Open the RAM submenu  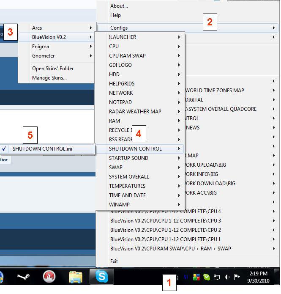140,121
